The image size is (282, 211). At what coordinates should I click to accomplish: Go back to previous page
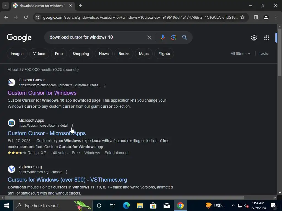click(6, 17)
